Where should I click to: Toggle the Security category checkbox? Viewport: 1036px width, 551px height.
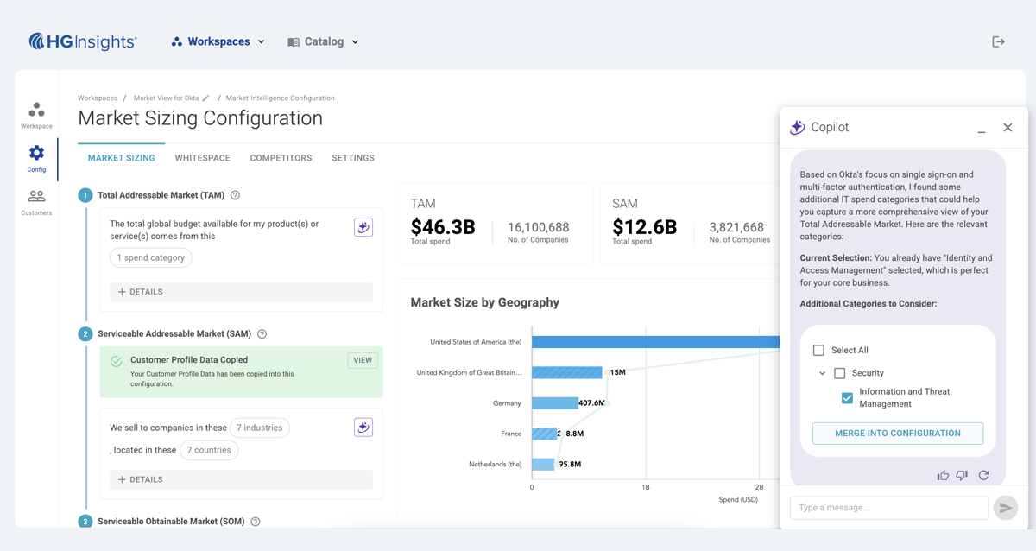tap(839, 373)
